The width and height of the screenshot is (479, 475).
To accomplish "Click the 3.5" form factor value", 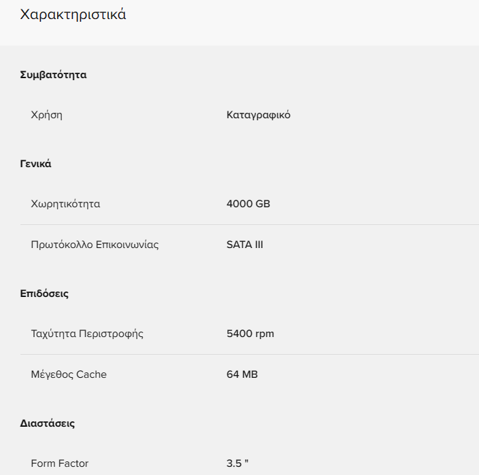I will pos(237,463).
